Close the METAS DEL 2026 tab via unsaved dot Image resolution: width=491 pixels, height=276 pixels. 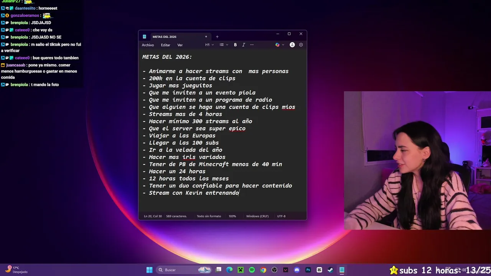point(206,37)
